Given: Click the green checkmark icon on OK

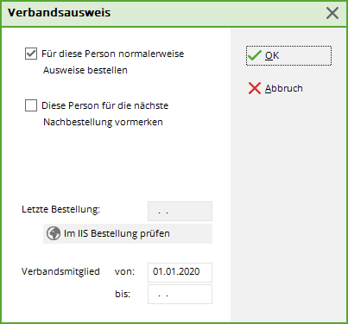Looking at the screenshot, I should click(x=255, y=55).
